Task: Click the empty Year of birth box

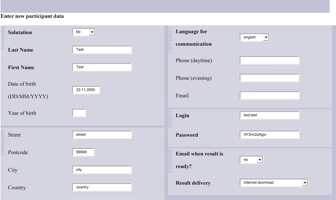Action: pos(79,113)
